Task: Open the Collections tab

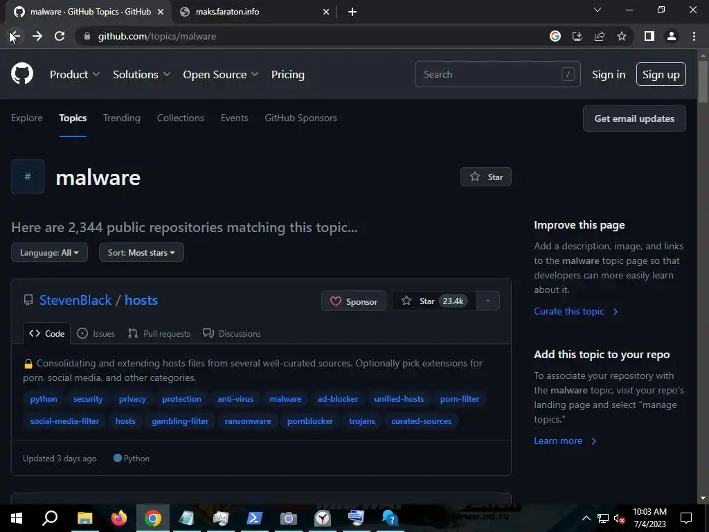Action: (x=181, y=118)
